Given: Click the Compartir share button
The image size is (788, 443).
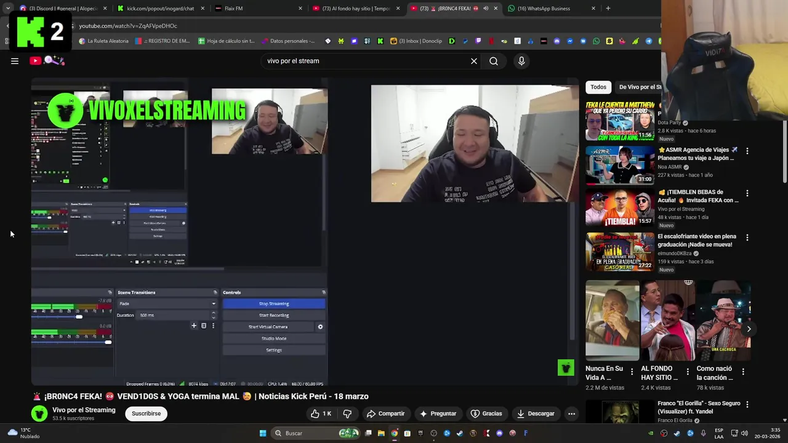Looking at the screenshot, I should pyautogui.click(x=385, y=413).
